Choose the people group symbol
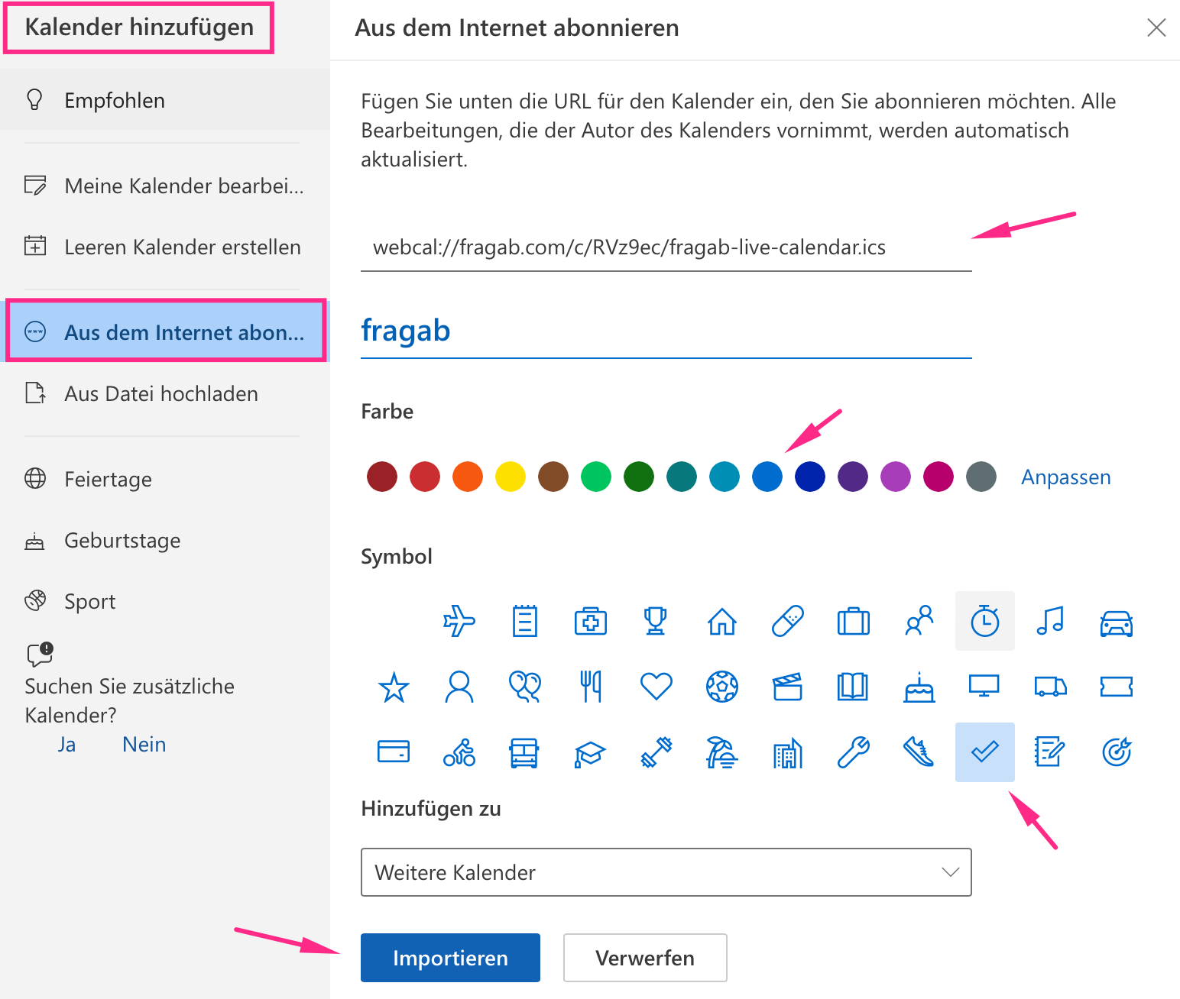The height and width of the screenshot is (999, 1180). (919, 621)
